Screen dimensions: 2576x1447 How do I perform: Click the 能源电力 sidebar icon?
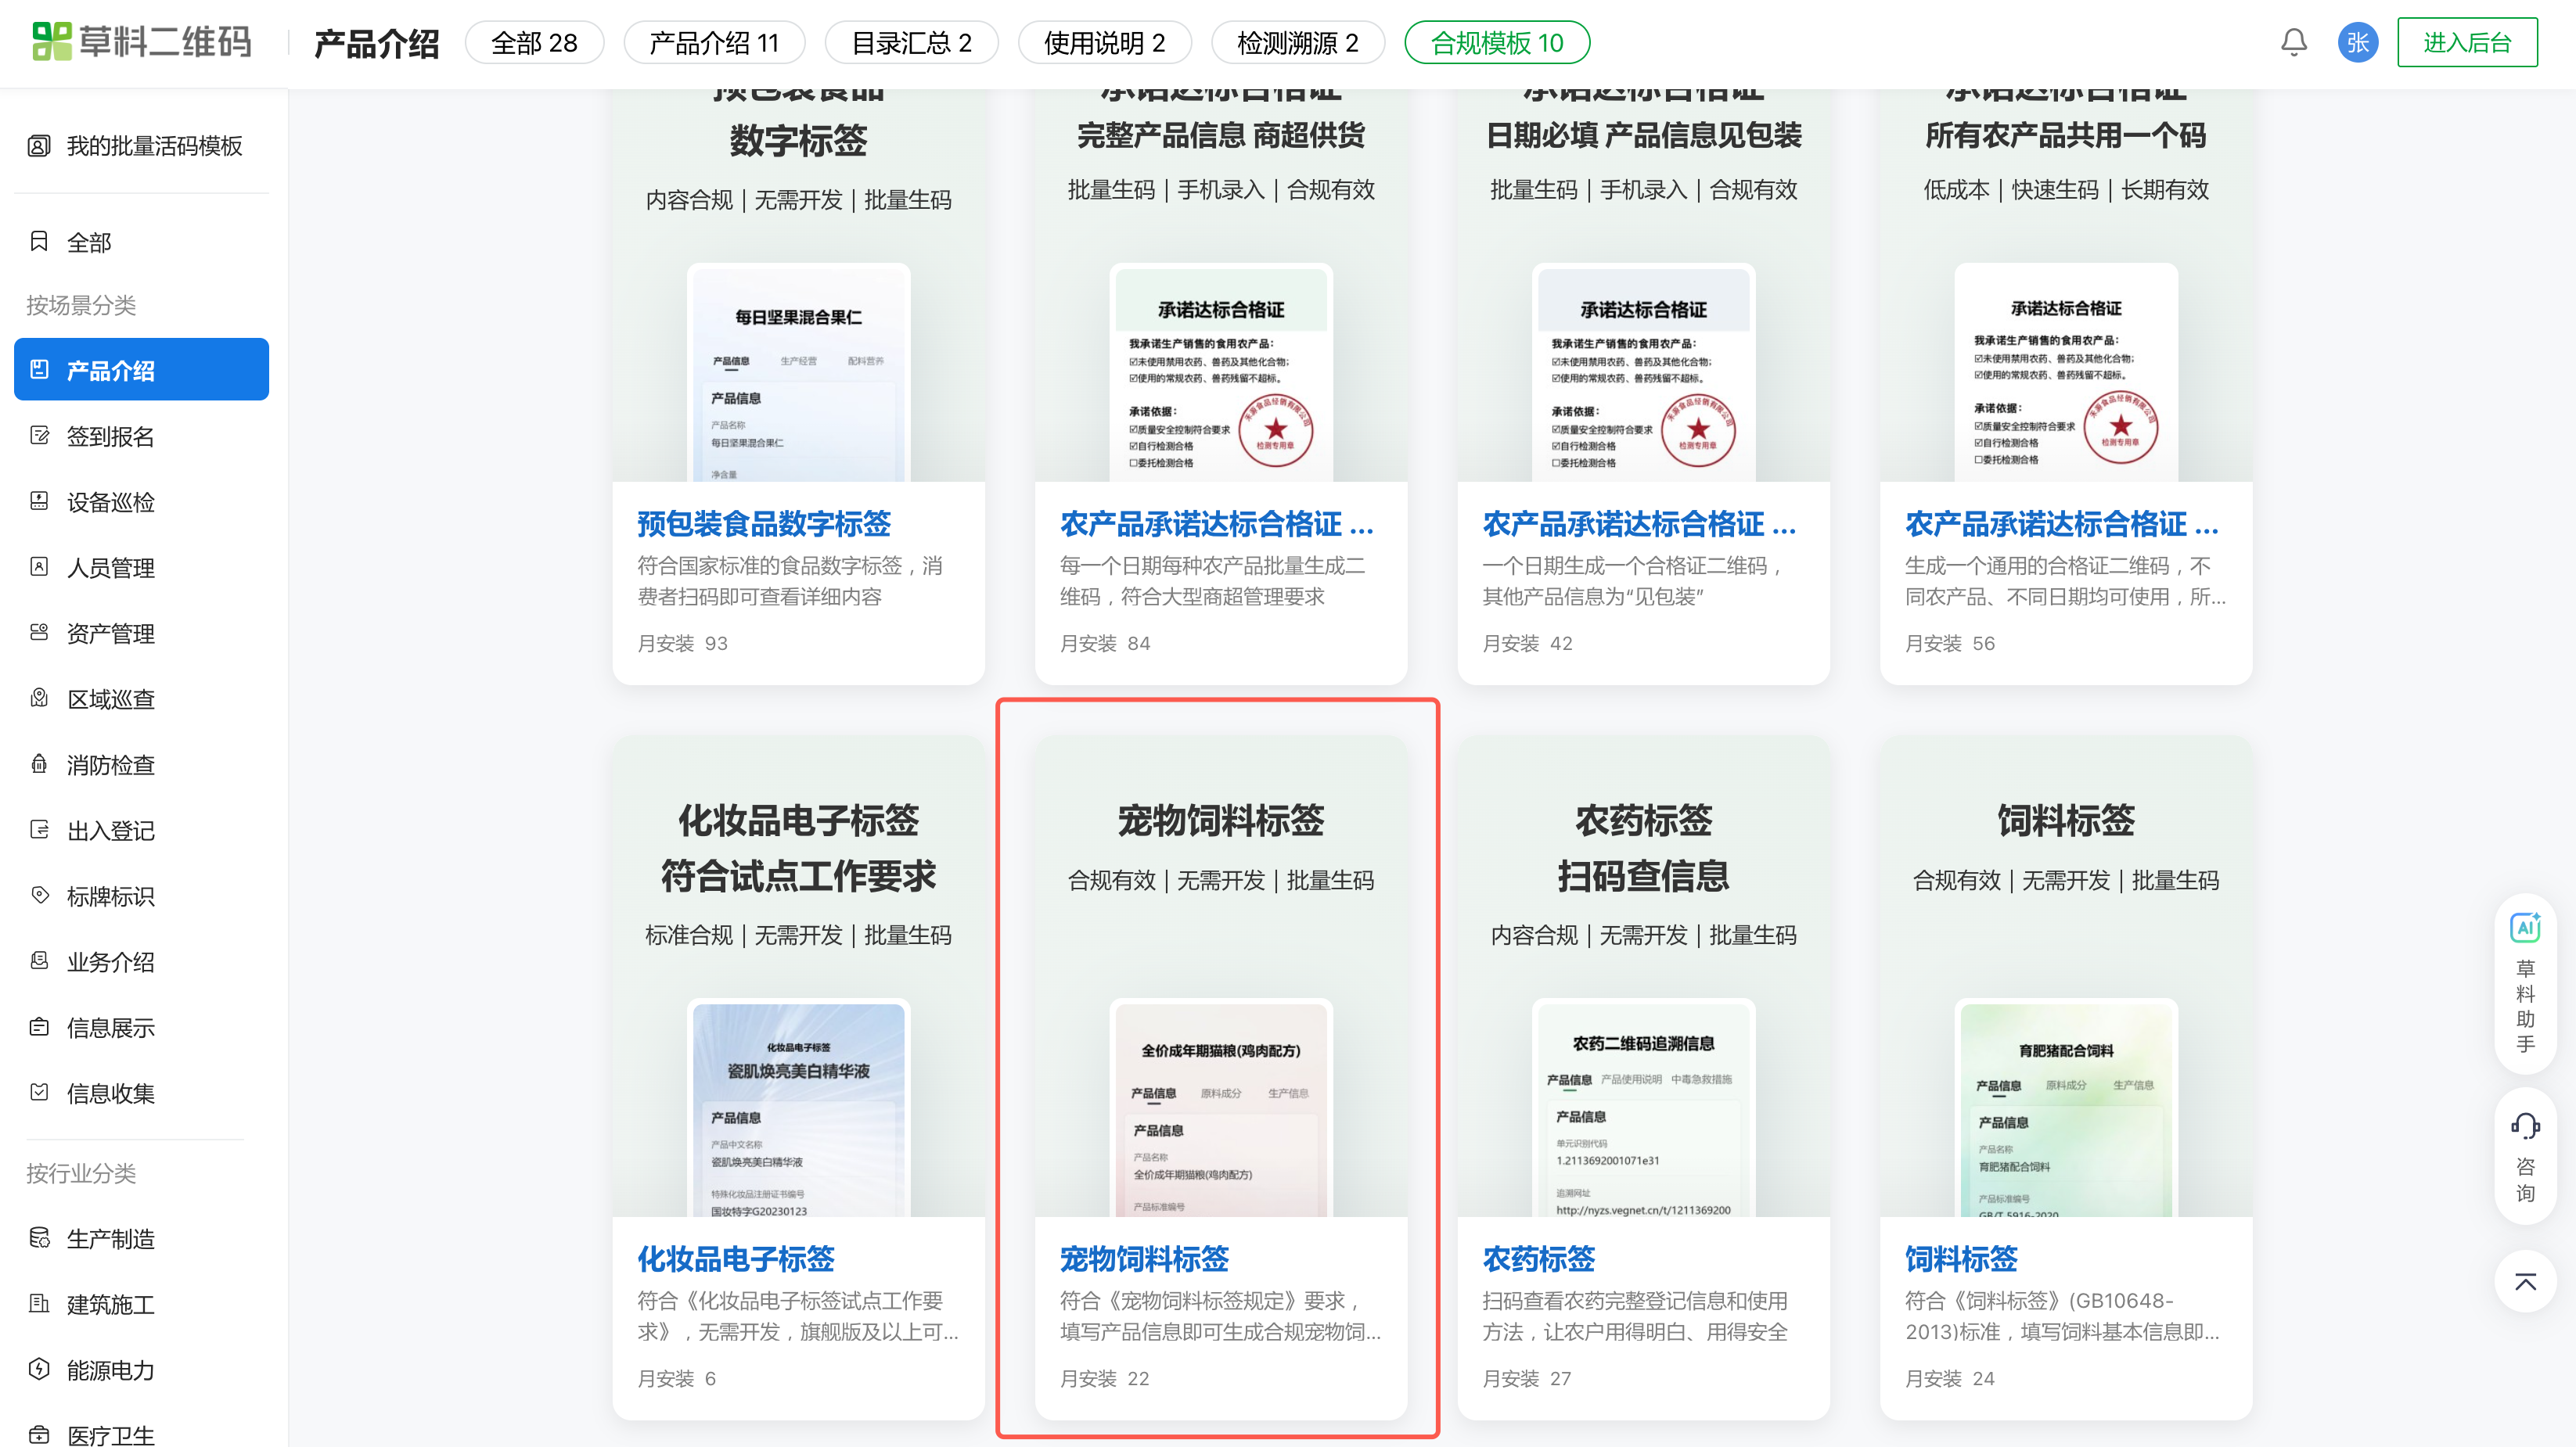point(39,1370)
